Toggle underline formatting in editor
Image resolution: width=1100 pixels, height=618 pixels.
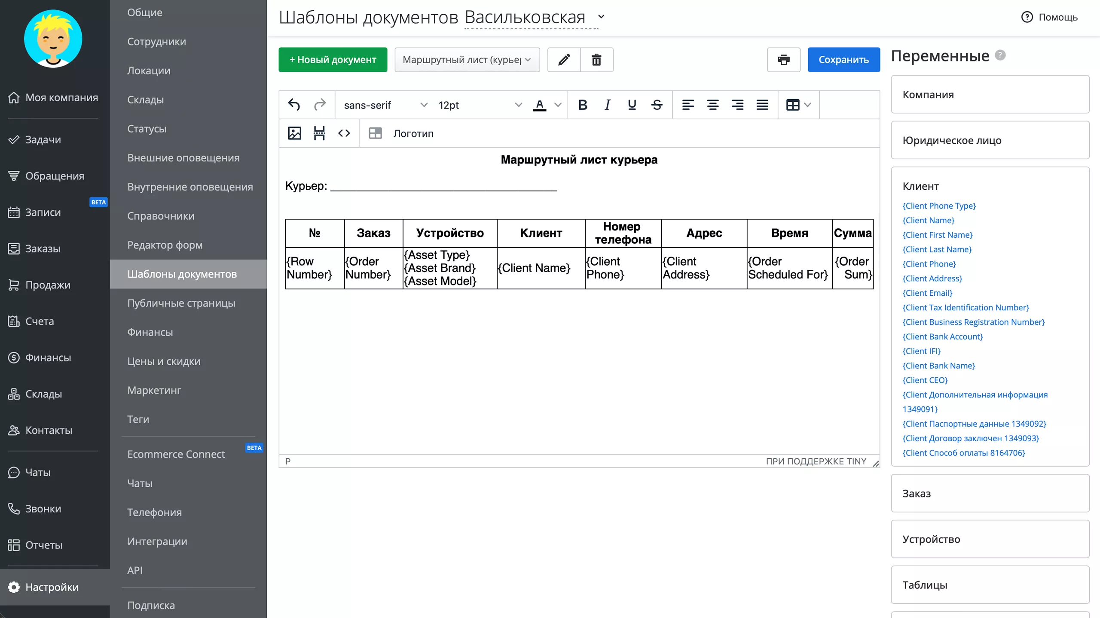coord(632,105)
